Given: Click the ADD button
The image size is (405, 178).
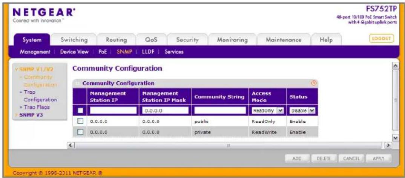Looking at the screenshot, I should [x=297, y=158].
